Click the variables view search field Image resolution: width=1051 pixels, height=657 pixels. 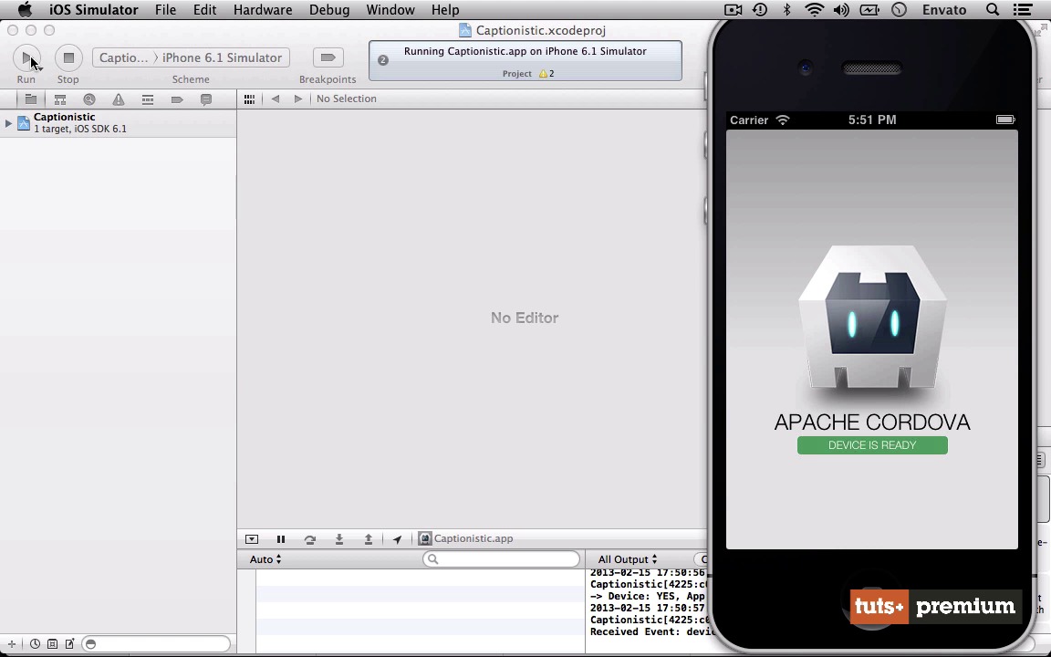point(502,559)
